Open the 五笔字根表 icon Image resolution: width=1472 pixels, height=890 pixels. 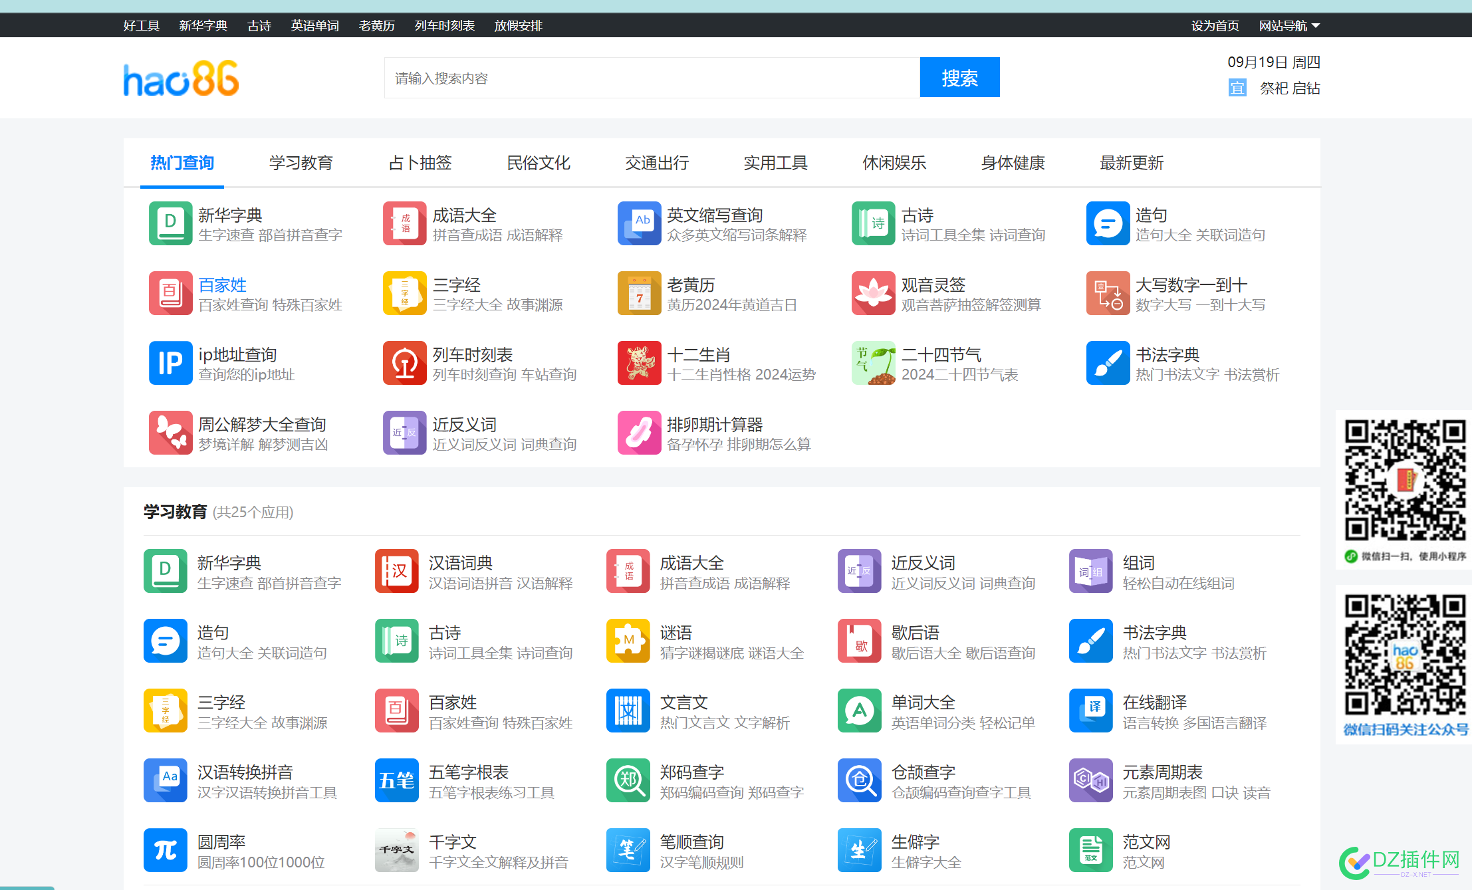(x=397, y=780)
